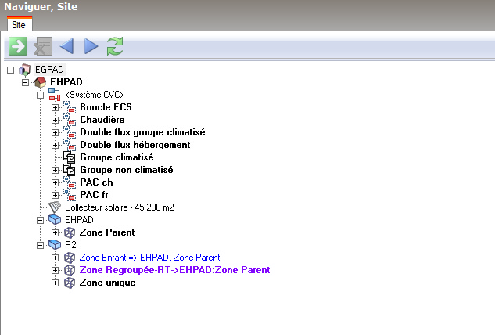Image resolution: width=495 pixels, height=335 pixels.
Task: Click the blue back arrow icon
Action: click(66, 47)
